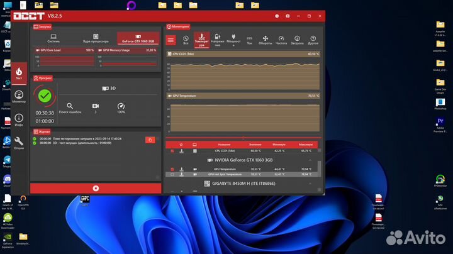The height and width of the screenshot is (254, 453).
Task: Click the GPU Core Load bar graph
Action: [67, 61]
